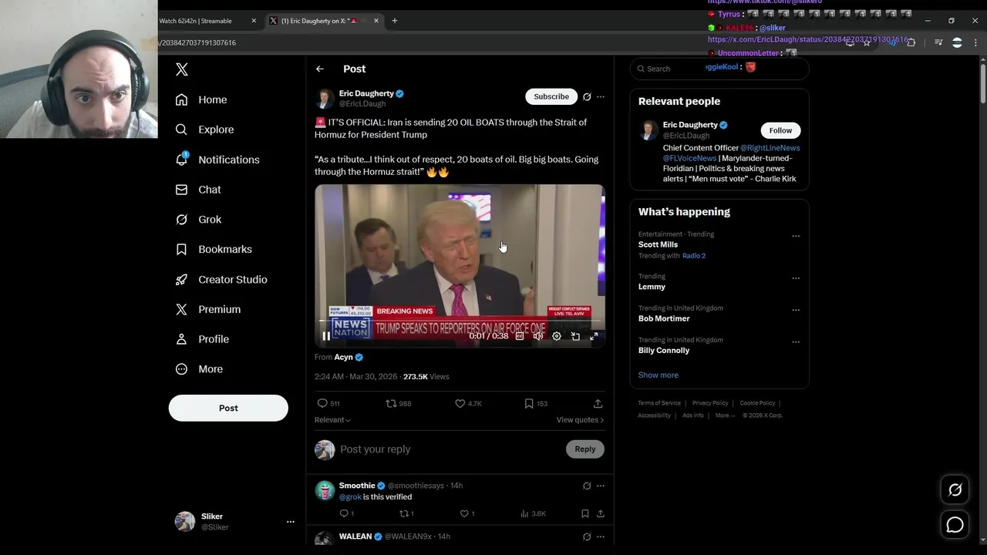Mute the video
The width and height of the screenshot is (987, 555).
(538, 336)
